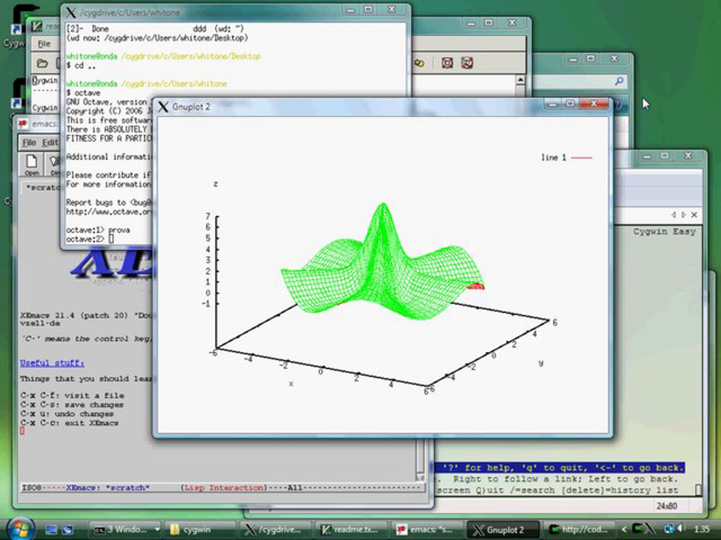Click the open-folder icon in the readme toolbar
The width and height of the screenshot is (721, 540).
42,63
